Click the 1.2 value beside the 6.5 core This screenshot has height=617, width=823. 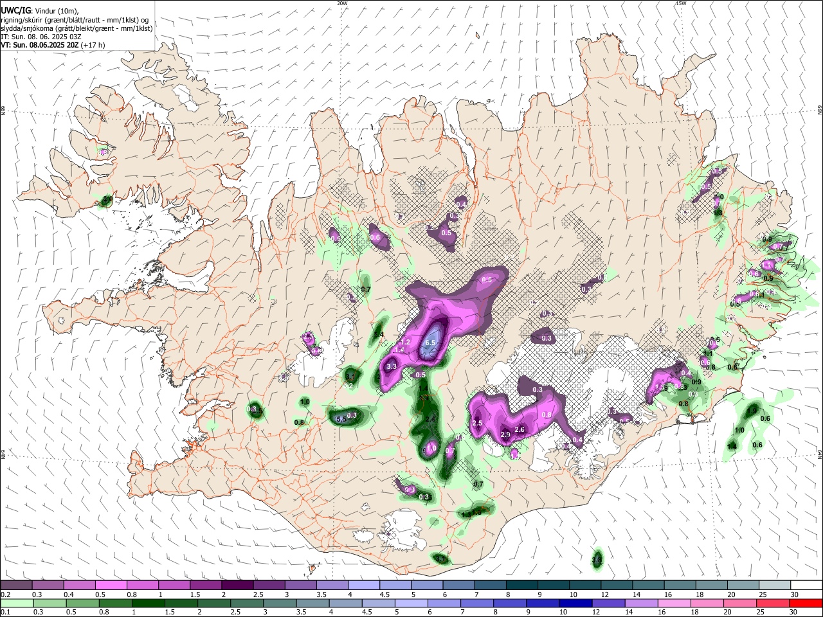(405, 343)
